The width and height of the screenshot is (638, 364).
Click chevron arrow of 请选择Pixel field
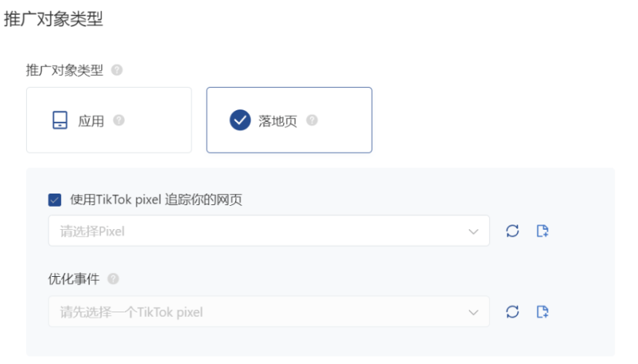473,231
